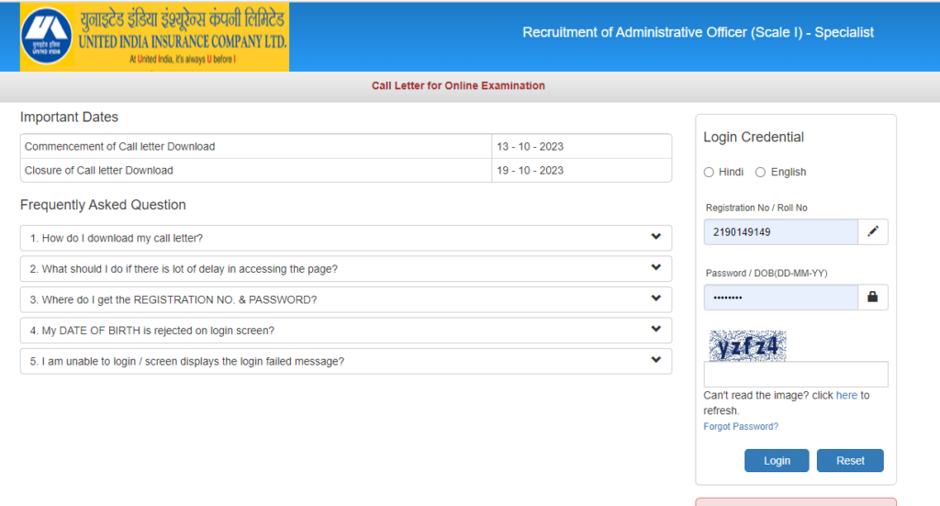Screen dimensions: 940x506
Task: Expand FAQ 'DATE OF BIRTH is rejected'
Action: coord(346,331)
